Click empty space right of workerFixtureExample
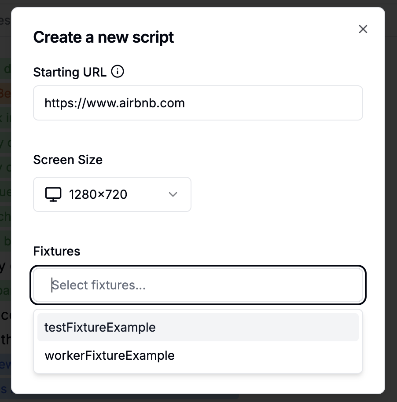The image size is (397, 402). (273, 355)
